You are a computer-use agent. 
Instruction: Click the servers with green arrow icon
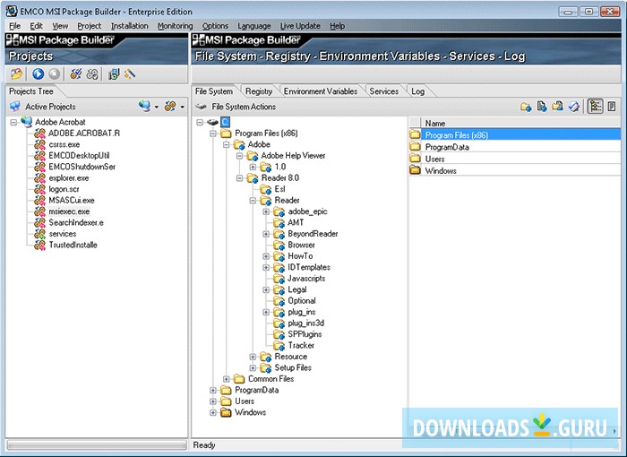coord(114,74)
